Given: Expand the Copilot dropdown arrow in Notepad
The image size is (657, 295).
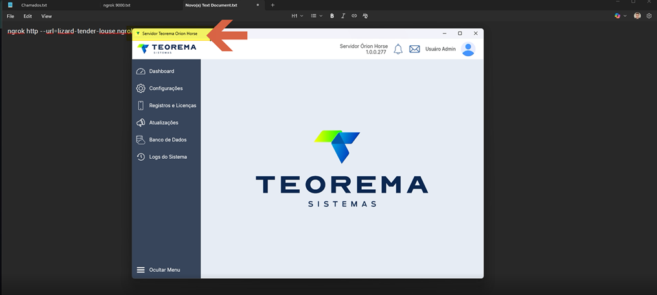Looking at the screenshot, I should point(625,16).
